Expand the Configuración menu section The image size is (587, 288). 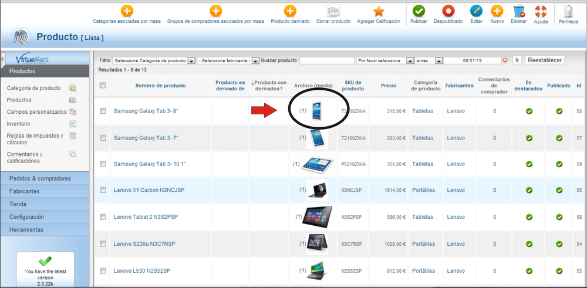pos(45,217)
